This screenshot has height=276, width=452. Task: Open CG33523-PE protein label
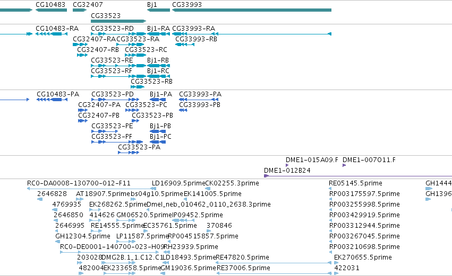(x=112, y=126)
